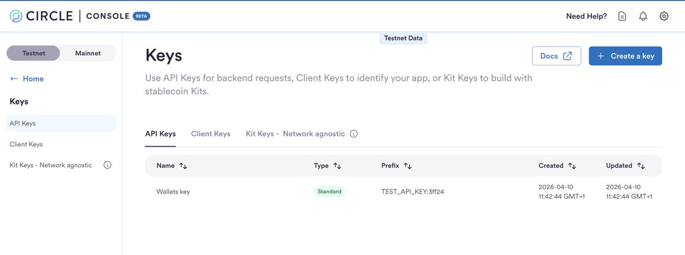Viewport: 685px width, 255px height.
Task: Click info icon beside sidebar Kit Keys
Action: click(107, 165)
